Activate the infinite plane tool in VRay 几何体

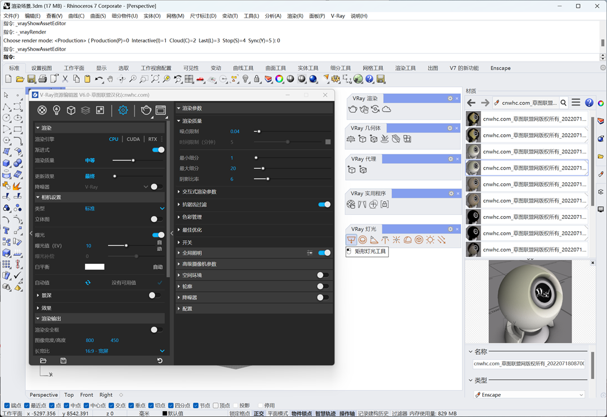pos(351,139)
